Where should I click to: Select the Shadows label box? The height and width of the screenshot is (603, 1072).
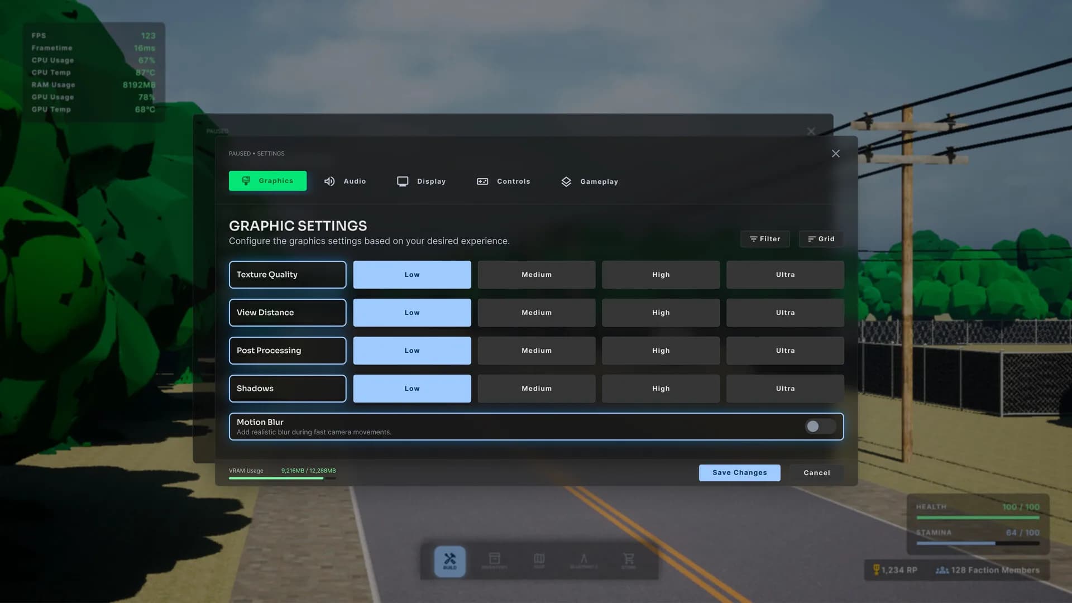point(288,389)
